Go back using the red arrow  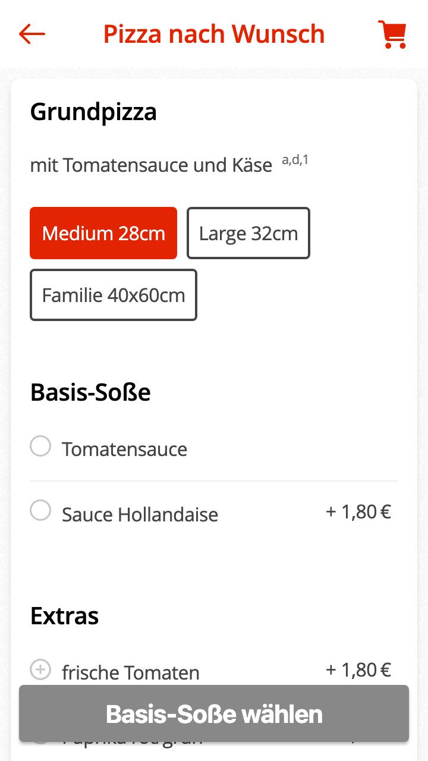coord(32,34)
